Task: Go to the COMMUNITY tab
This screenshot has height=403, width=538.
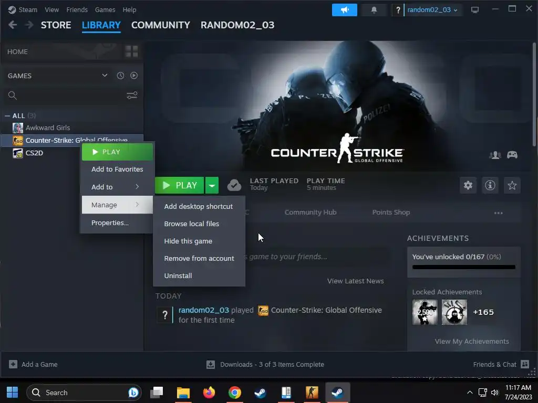Action: click(x=161, y=25)
